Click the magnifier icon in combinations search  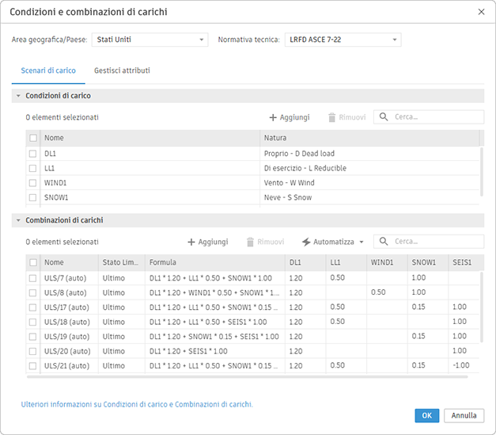point(384,242)
